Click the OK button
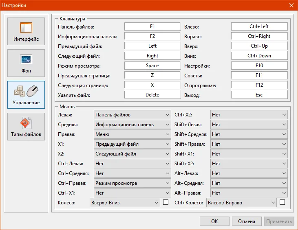 pyautogui.click(x=214, y=221)
